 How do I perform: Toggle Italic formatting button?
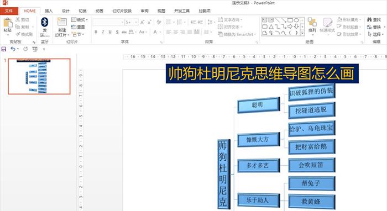click(103, 32)
